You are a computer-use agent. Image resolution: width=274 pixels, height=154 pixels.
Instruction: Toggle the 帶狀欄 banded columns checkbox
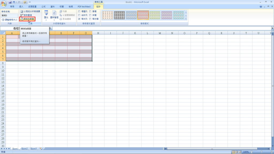coord(90,19)
